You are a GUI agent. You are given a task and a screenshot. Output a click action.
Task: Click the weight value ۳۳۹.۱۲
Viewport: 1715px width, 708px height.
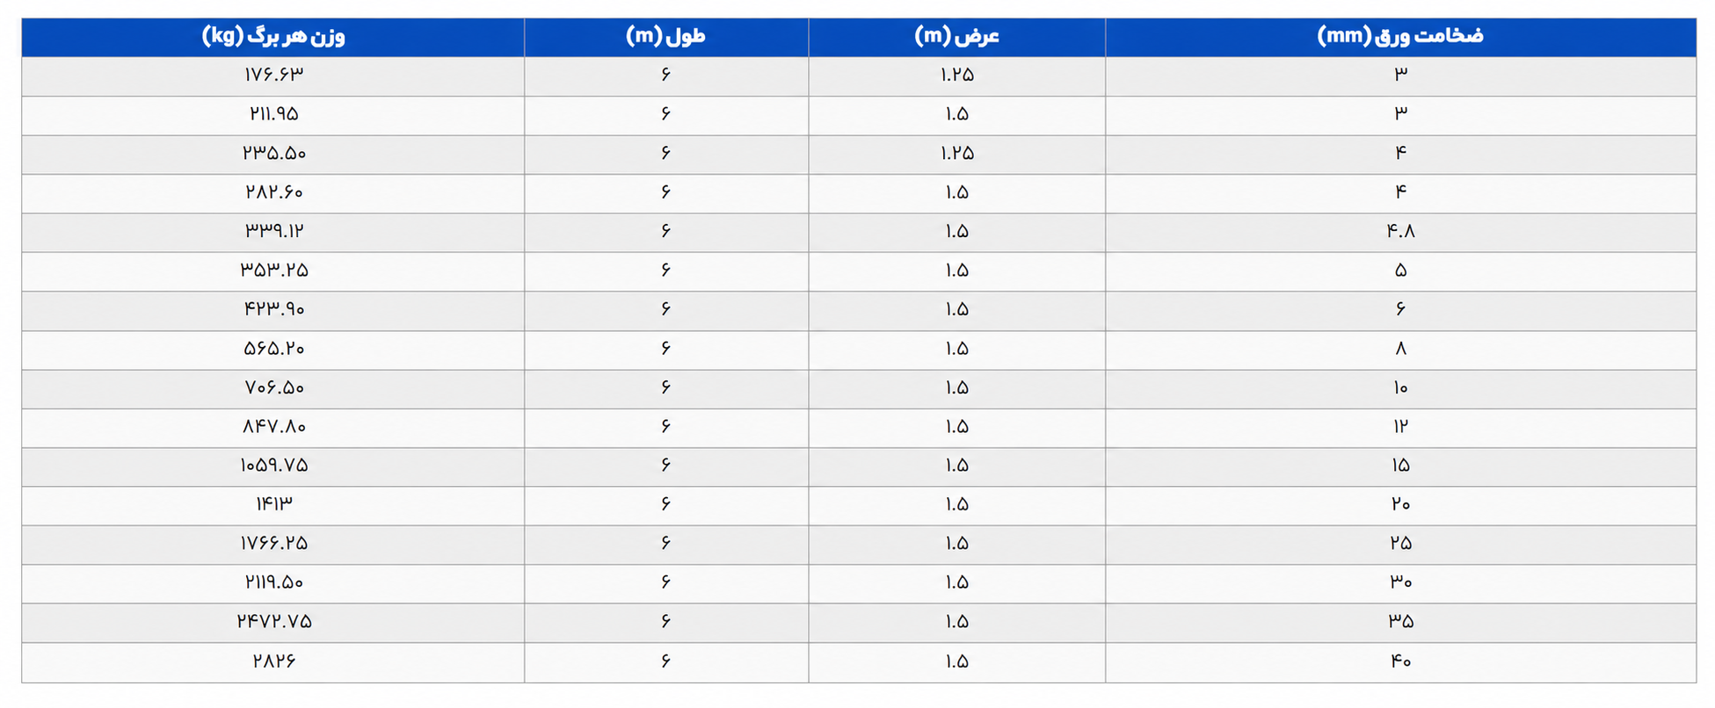274,231
